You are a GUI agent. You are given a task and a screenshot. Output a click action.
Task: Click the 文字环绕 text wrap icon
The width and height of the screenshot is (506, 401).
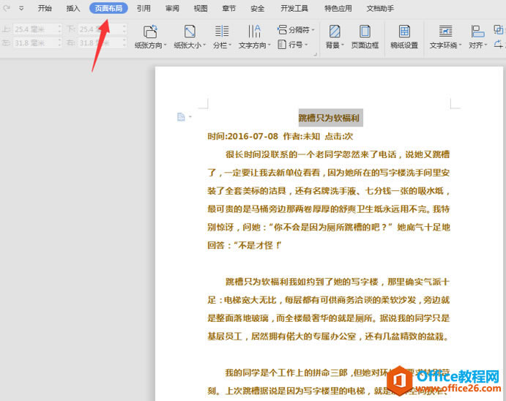click(x=446, y=31)
